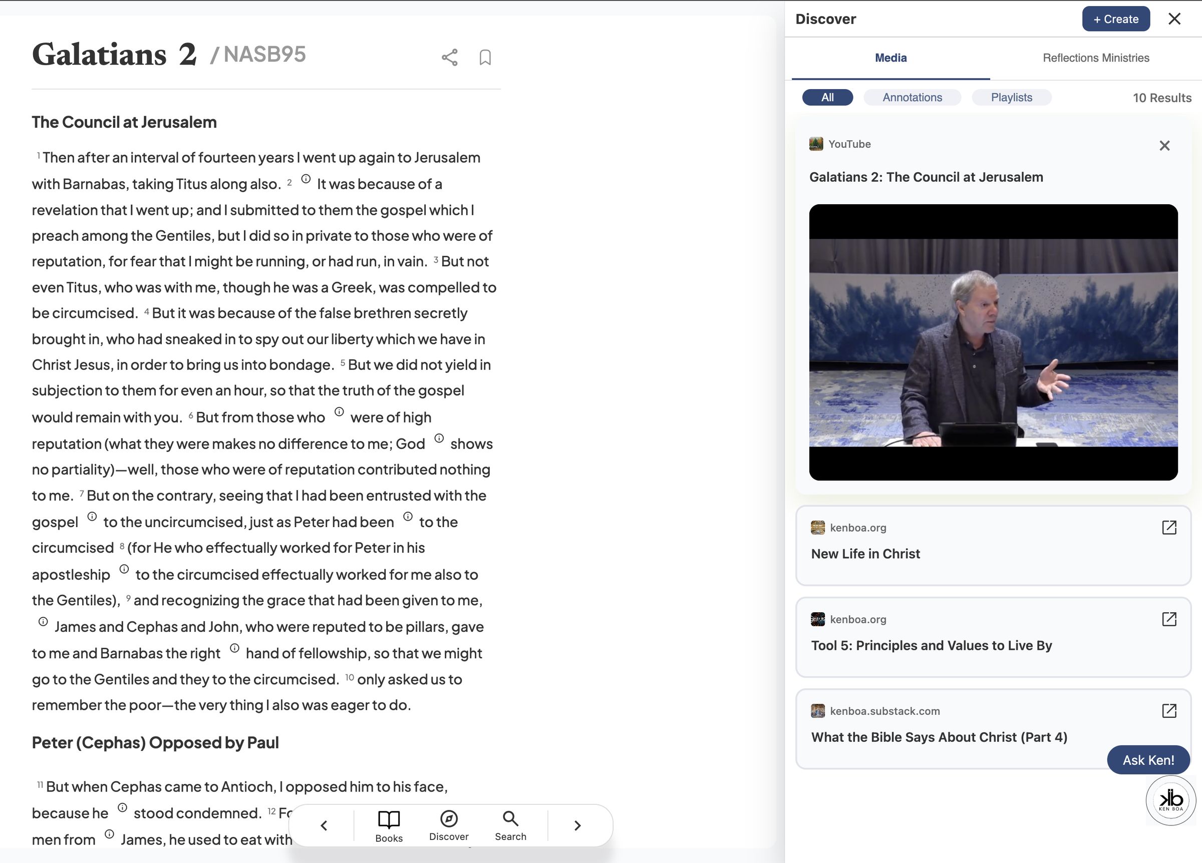This screenshot has width=1202, height=863.
Task: Open the Search tool
Action: point(510,825)
